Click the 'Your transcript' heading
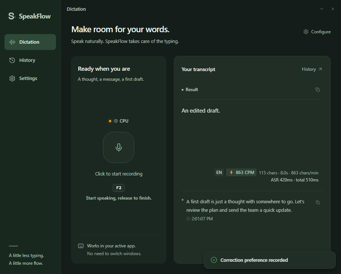Image resolution: width=341 pixels, height=274 pixels. [198, 69]
